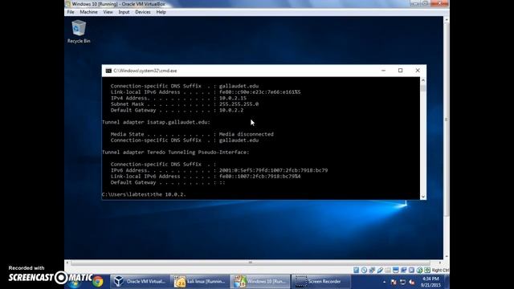Open the File menu in VirtualBox

point(71,12)
